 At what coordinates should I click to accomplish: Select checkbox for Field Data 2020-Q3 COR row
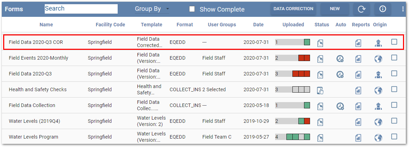coord(394,42)
